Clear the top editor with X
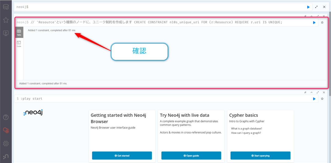Screen dimensions: 331x163 [324, 7]
